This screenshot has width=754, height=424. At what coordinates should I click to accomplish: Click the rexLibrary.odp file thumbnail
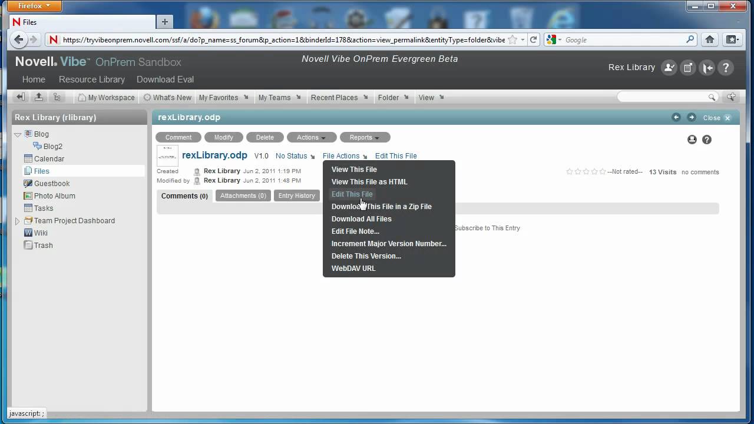(167, 155)
